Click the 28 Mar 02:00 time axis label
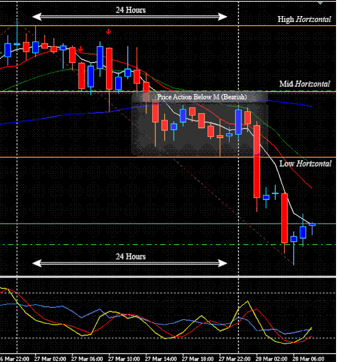The image size is (339, 362). point(271,359)
